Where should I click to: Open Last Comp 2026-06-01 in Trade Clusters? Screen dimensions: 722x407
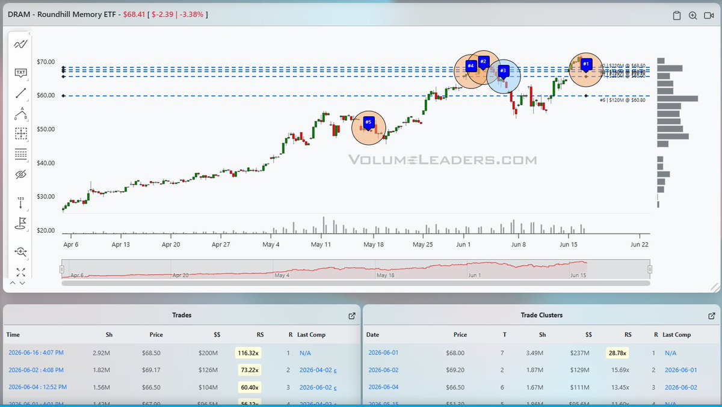tap(680, 370)
